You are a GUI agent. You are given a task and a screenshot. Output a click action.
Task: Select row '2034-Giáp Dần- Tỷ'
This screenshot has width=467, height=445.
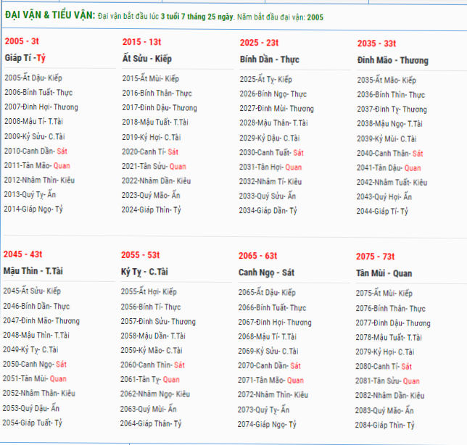point(268,211)
